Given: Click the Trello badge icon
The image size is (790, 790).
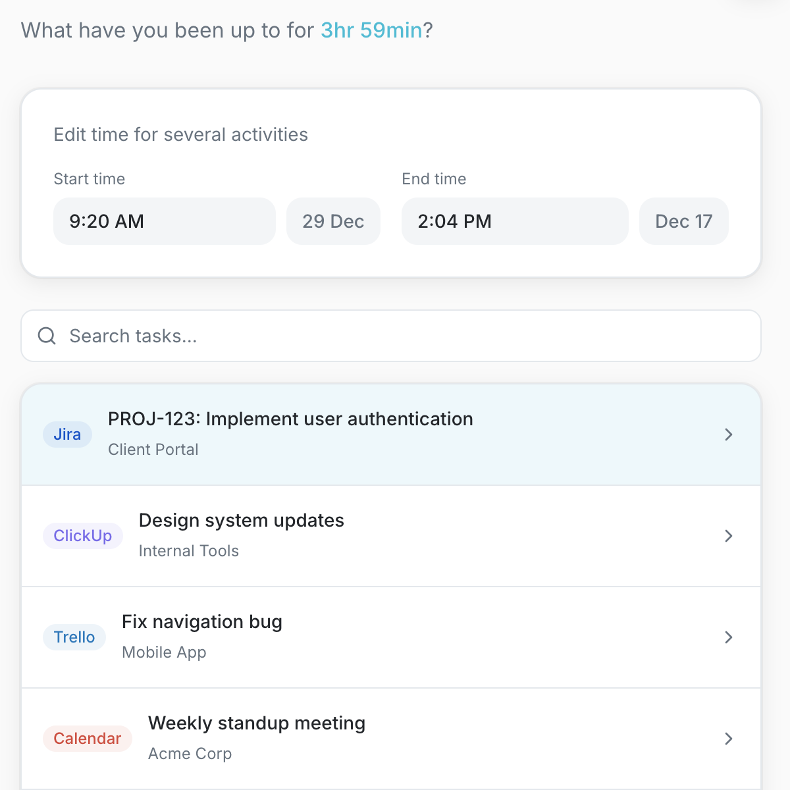Looking at the screenshot, I should pos(74,637).
